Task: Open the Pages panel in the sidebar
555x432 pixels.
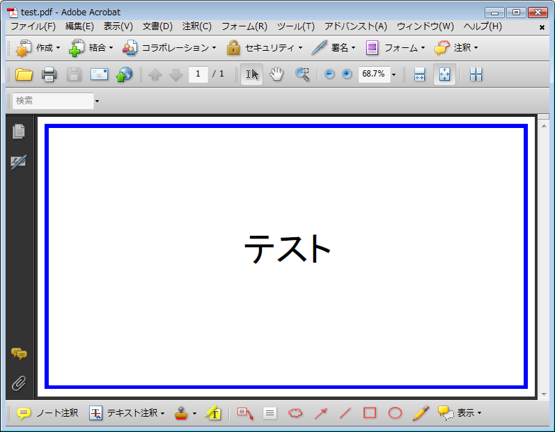Action: [19, 131]
